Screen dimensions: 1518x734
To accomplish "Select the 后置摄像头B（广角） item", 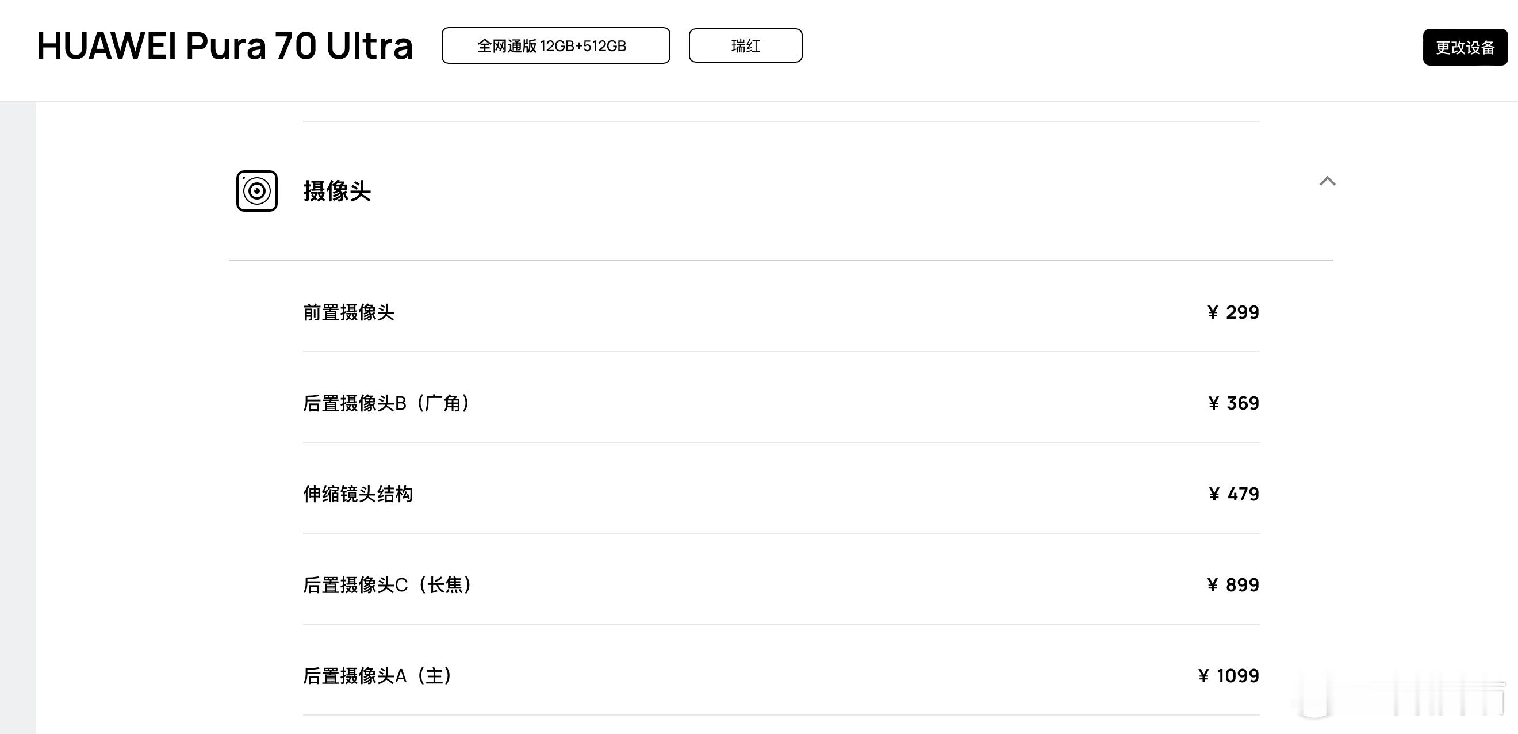I will [386, 403].
